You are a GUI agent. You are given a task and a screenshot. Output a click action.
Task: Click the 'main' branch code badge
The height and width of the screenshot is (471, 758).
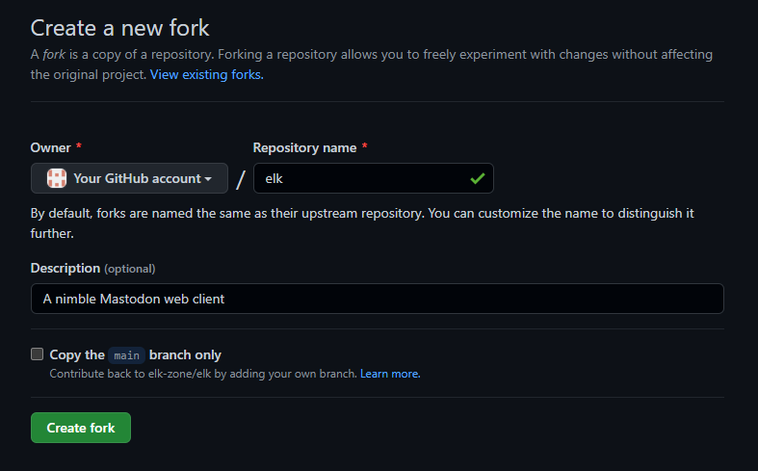126,354
